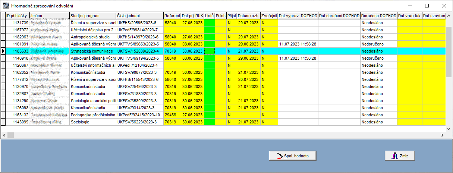Image resolution: width=453 pixels, height=173 pixels.
Task: Select the row with ID 1131739
Action: 17,23
